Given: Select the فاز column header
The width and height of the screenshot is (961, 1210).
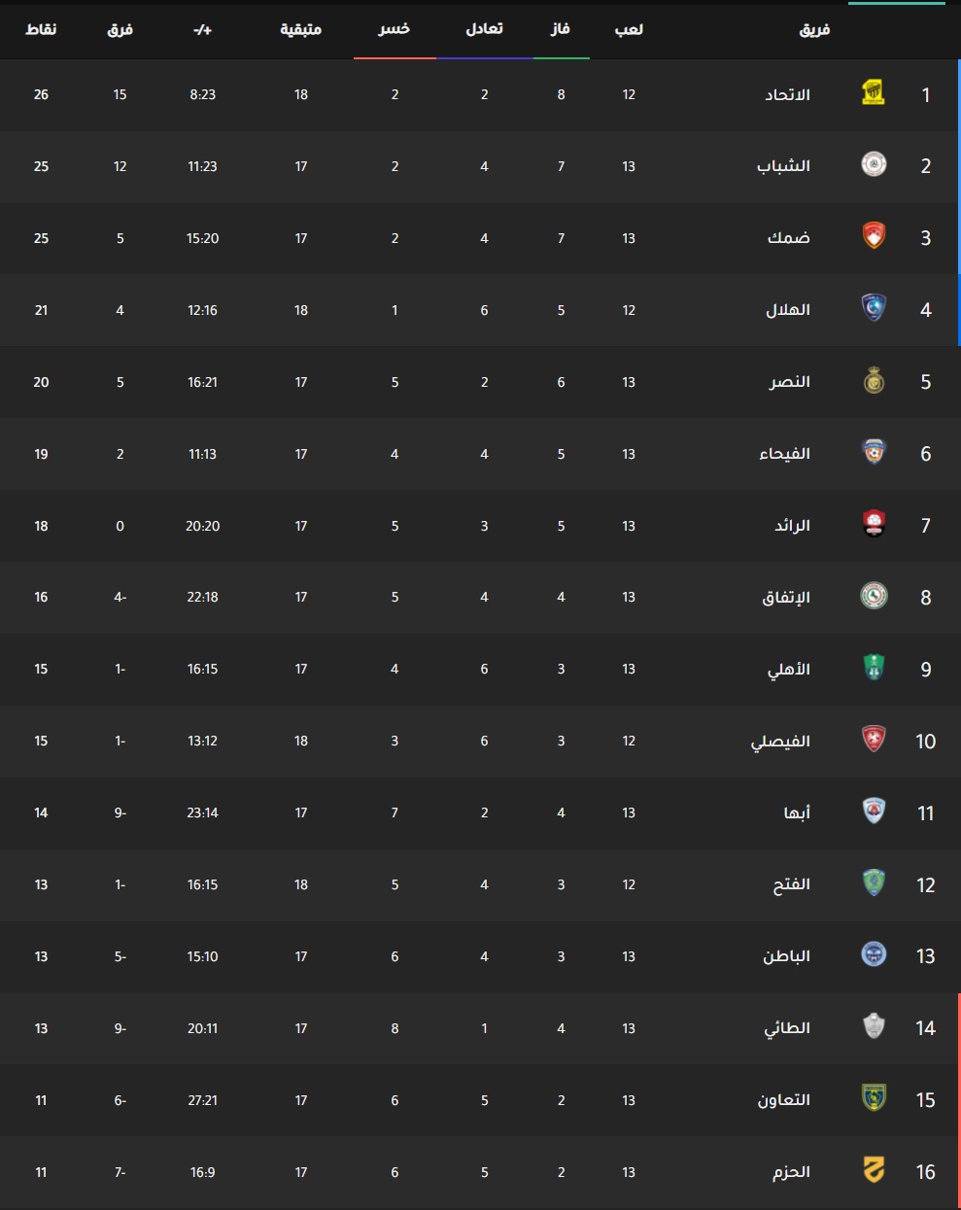Looking at the screenshot, I should coord(561,29).
